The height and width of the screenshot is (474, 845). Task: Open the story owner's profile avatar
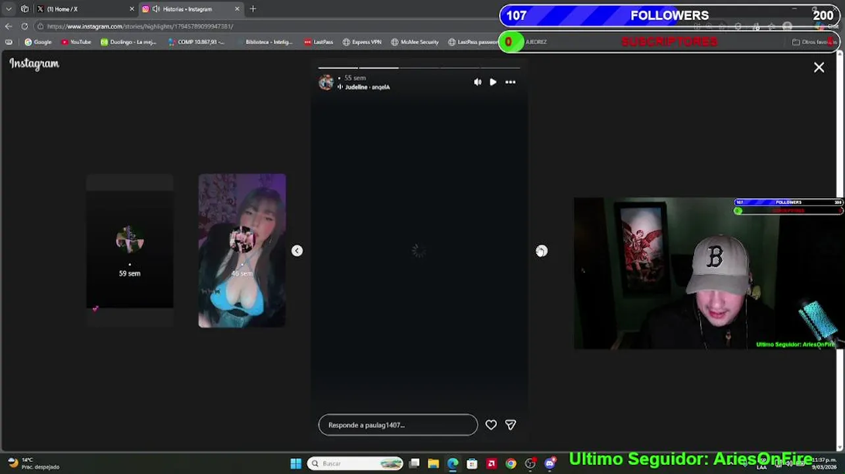coord(326,82)
